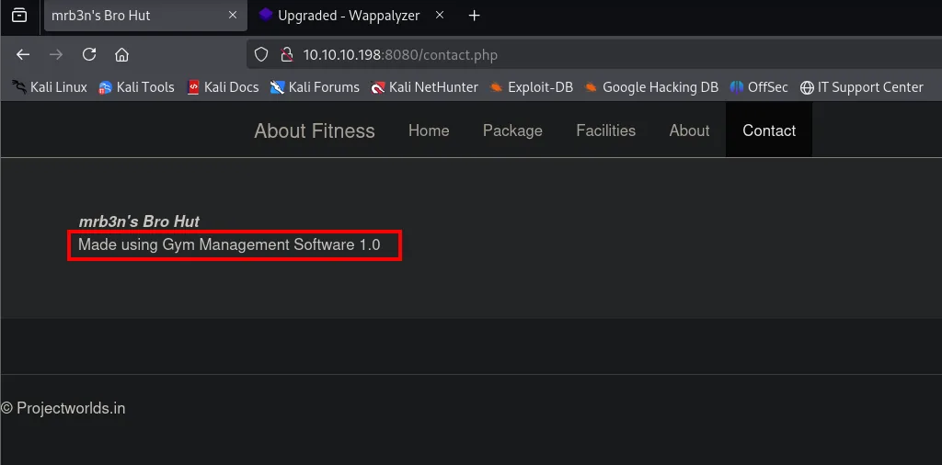The width and height of the screenshot is (942, 465).
Task: Close the Upgraded - Wappalyzer tab
Action: [x=440, y=15]
